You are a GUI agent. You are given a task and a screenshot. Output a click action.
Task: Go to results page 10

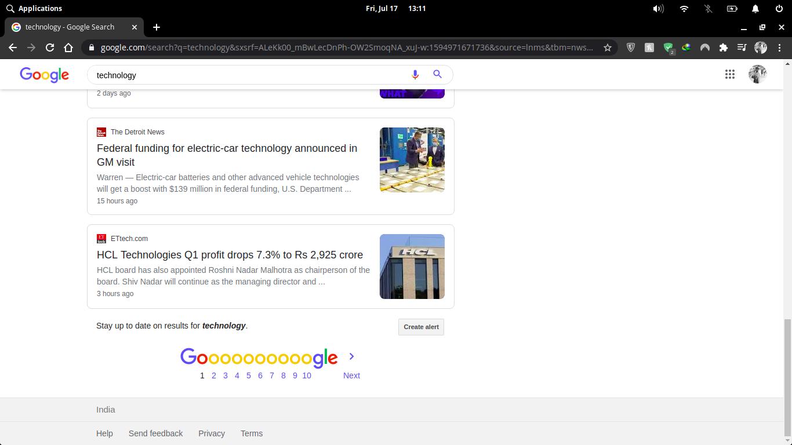click(307, 375)
